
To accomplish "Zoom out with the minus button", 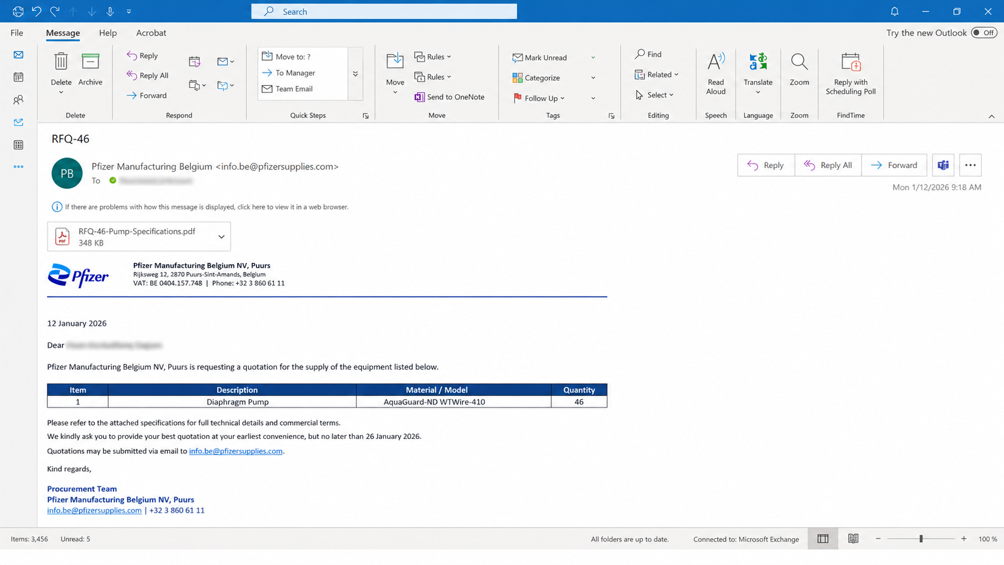I will (878, 539).
